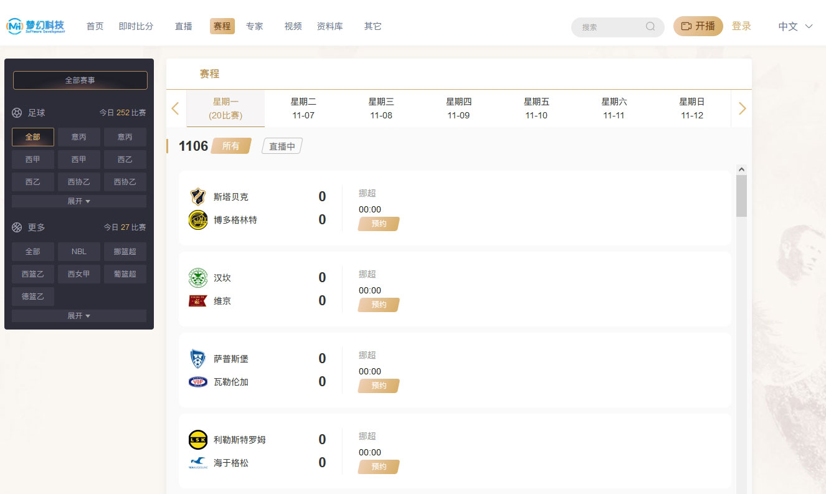
Task: Select the 德篮乙 league filter
Action: (x=33, y=297)
